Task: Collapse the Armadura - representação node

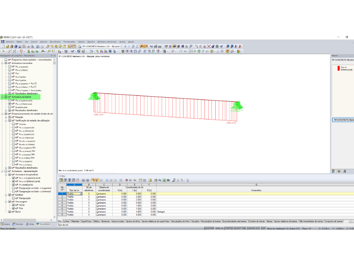Action: coord(2,171)
